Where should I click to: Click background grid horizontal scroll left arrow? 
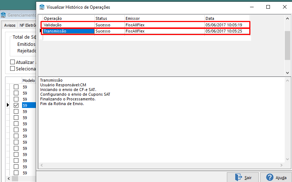[x=9, y=179]
